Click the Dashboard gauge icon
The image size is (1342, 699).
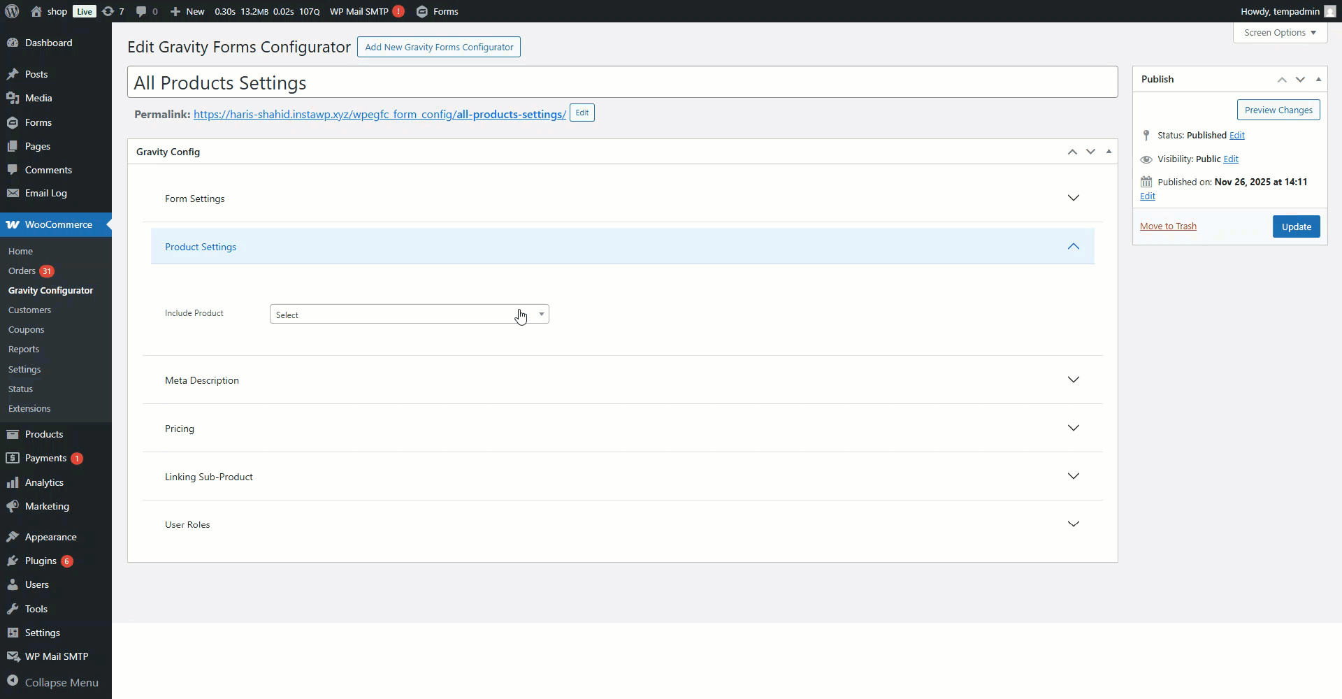[13, 43]
